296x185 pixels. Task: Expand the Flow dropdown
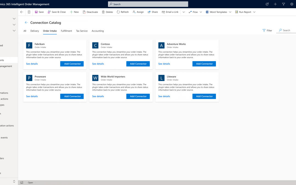pyautogui.click(x=201, y=12)
